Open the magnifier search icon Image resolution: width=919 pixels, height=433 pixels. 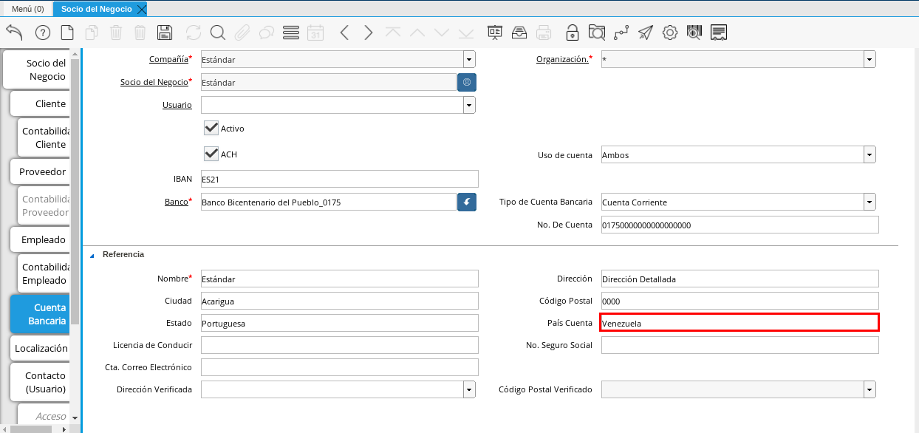[x=217, y=33]
